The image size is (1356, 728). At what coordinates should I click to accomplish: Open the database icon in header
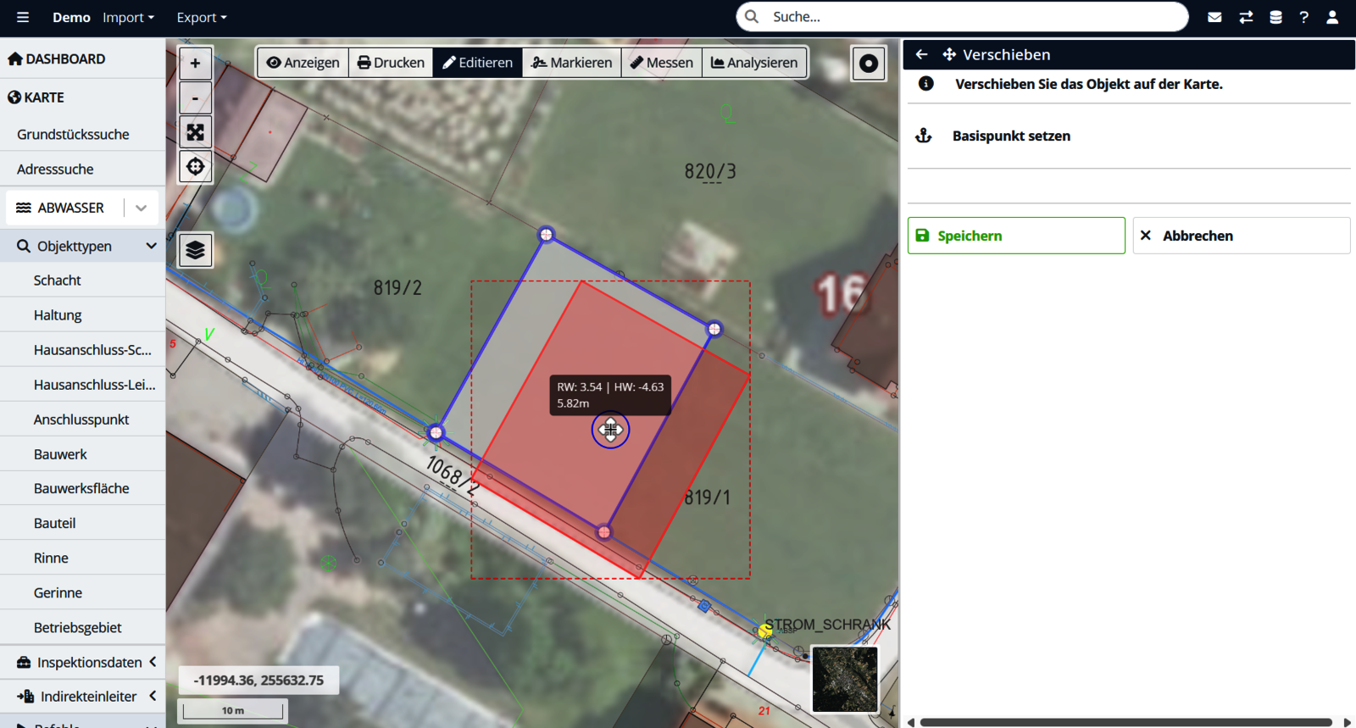pos(1275,17)
